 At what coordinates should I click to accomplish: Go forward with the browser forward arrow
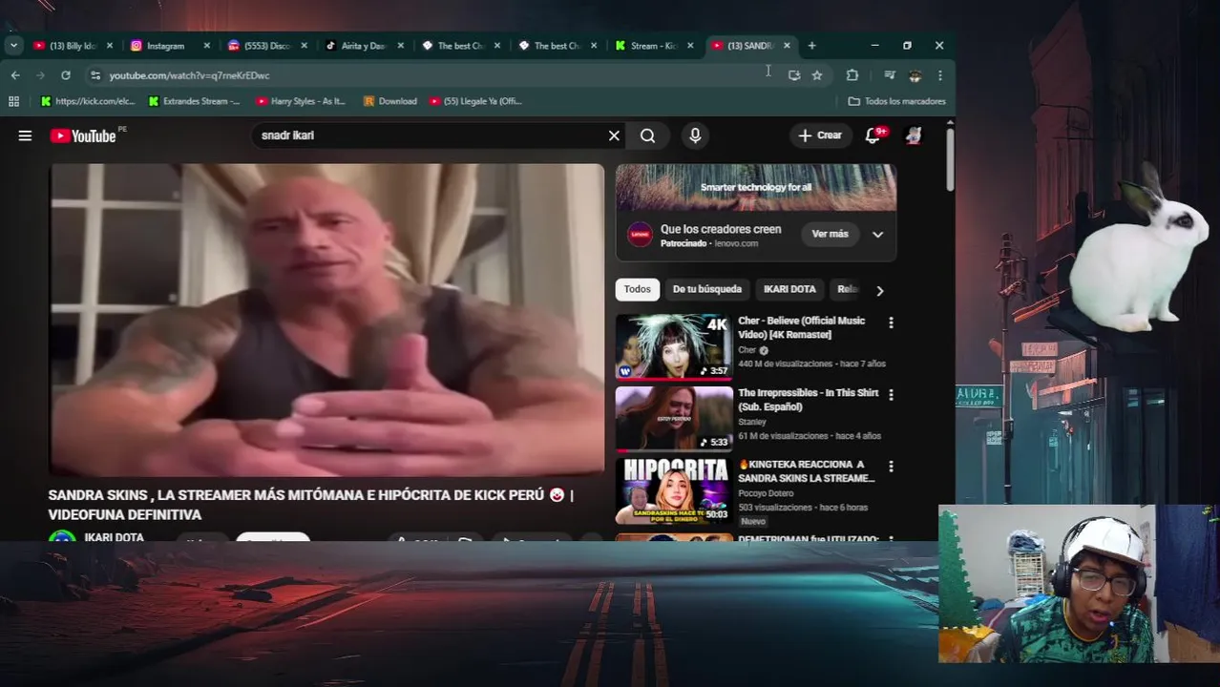pos(40,74)
